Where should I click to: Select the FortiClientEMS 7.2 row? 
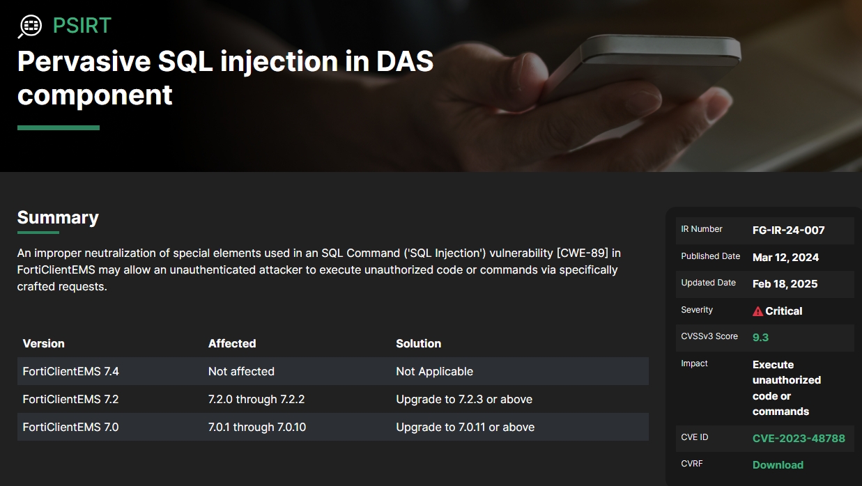tap(333, 399)
